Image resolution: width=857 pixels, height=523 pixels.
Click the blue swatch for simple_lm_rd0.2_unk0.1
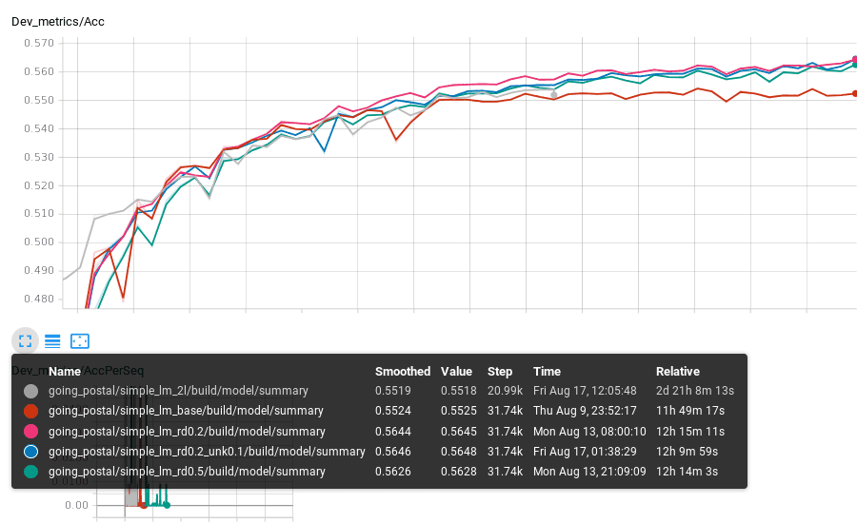click(31, 452)
